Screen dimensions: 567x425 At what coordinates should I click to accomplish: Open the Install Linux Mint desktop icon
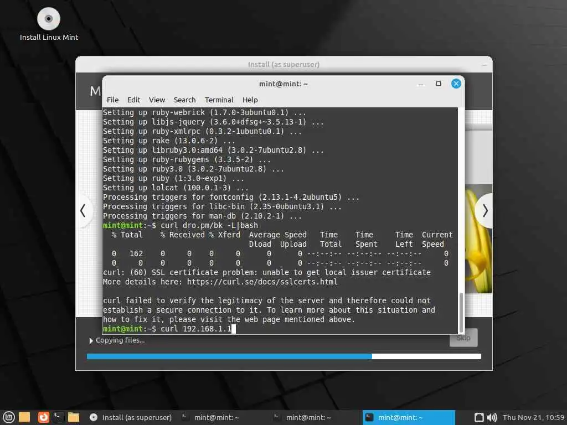[49, 24]
